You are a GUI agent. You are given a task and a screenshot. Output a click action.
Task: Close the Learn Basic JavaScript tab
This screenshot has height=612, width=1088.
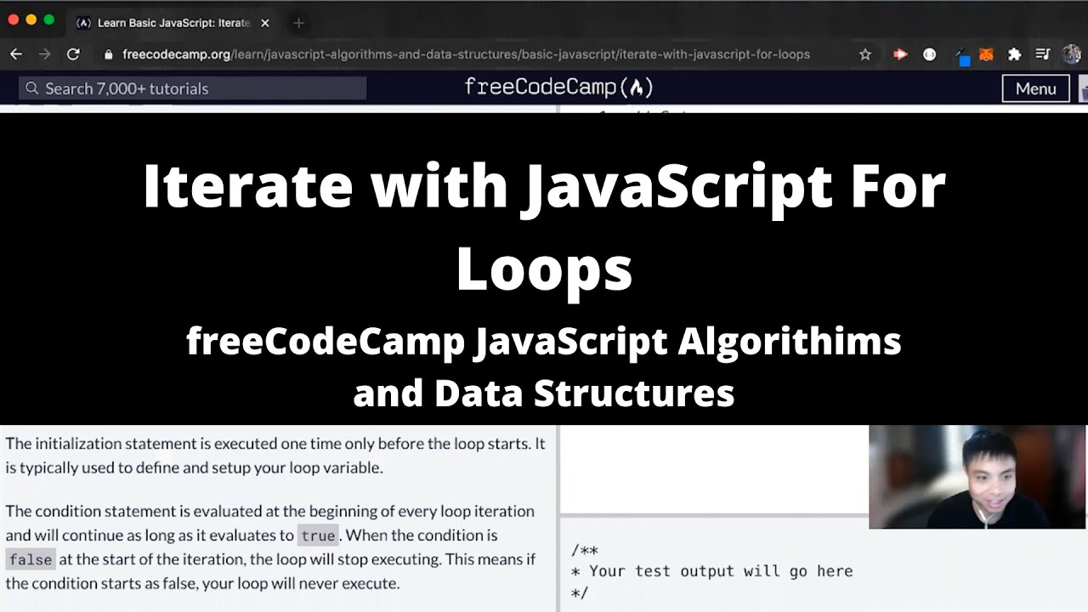click(x=265, y=23)
